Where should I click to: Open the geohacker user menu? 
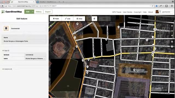point(164,12)
